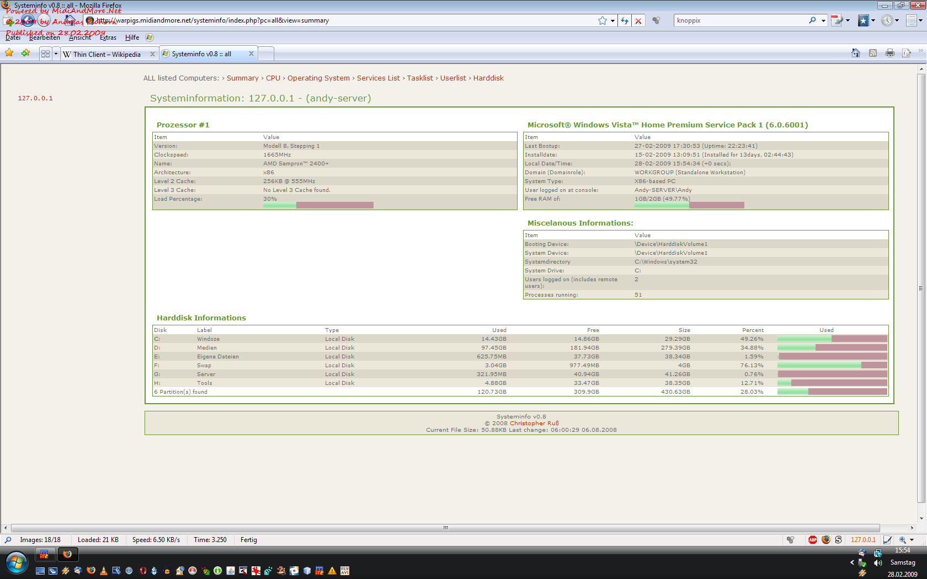The height and width of the screenshot is (579, 927).
Task: Open the tab list dropdown arrow
Action: coord(56,54)
